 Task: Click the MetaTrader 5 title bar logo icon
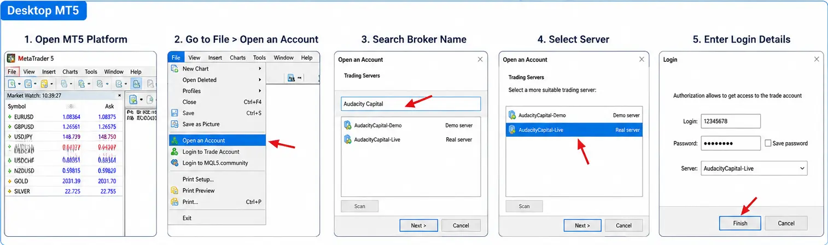tap(11, 59)
